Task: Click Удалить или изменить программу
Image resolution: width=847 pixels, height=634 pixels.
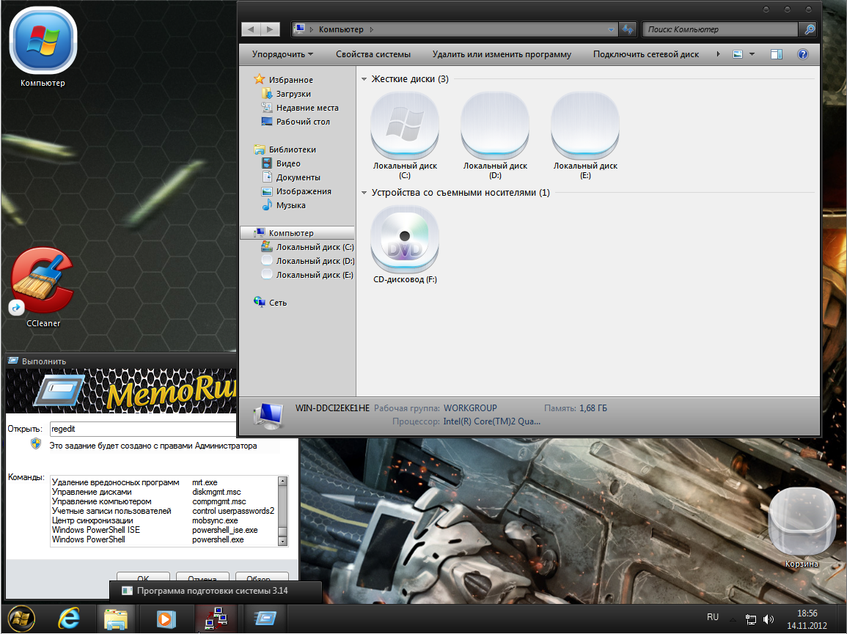Action: (x=502, y=54)
